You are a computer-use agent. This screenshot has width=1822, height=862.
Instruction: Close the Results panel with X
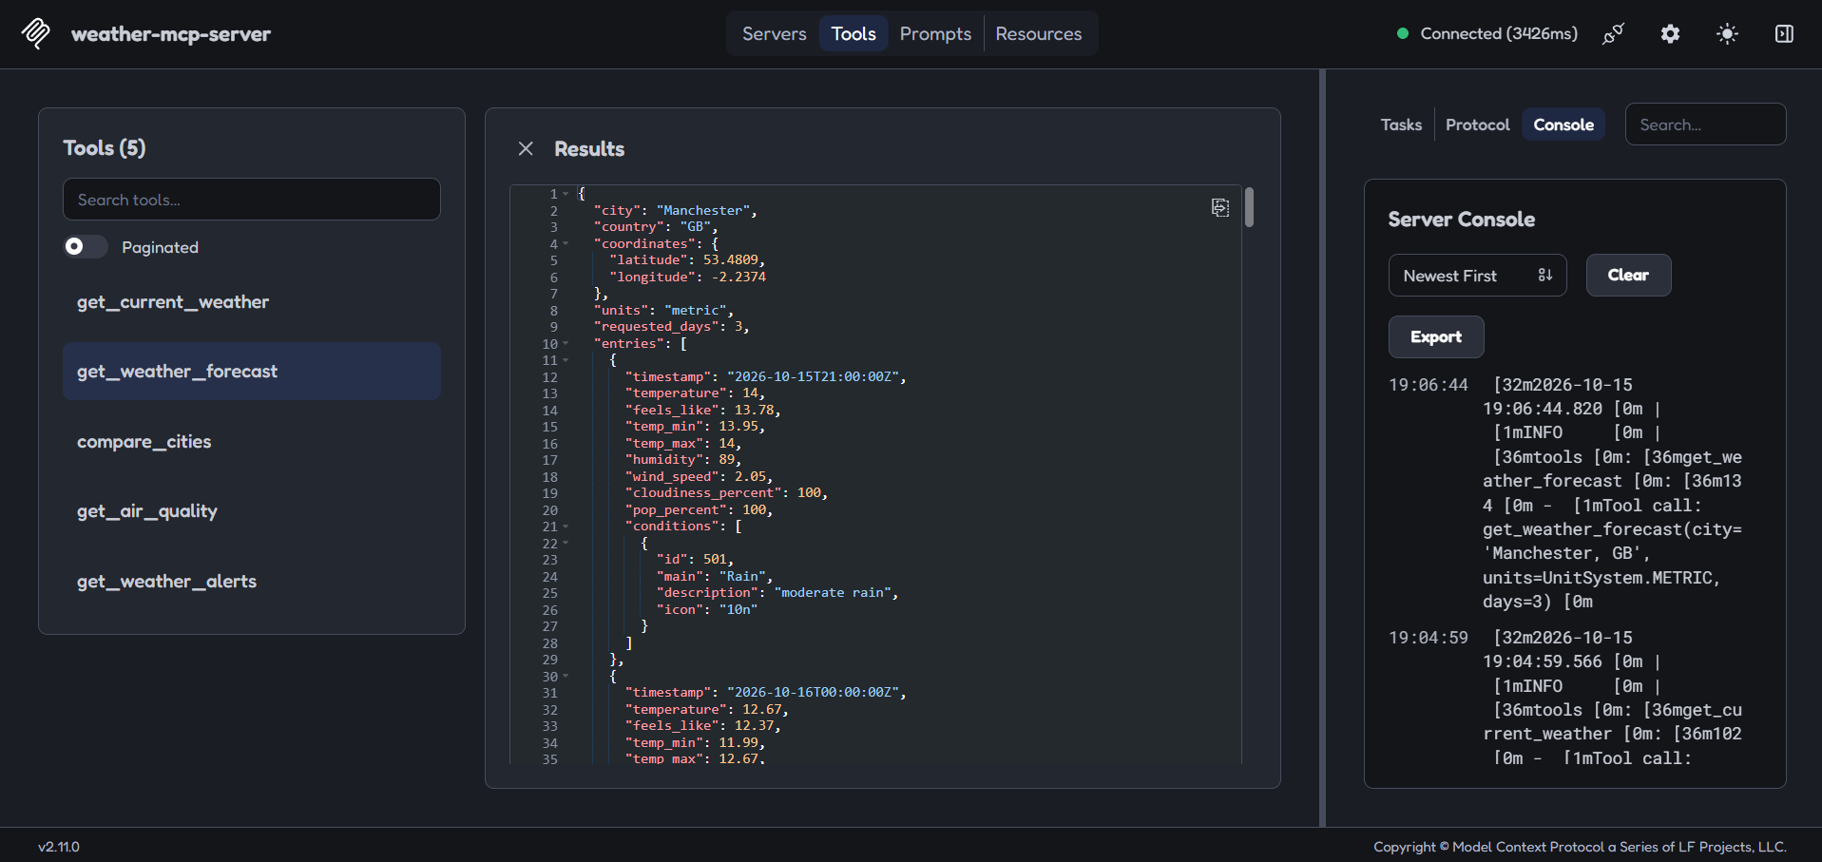coord(526,148)
